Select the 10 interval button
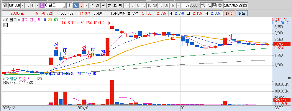 144,5
